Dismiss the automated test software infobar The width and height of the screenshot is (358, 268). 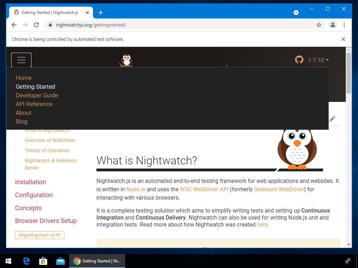point(343,39)
